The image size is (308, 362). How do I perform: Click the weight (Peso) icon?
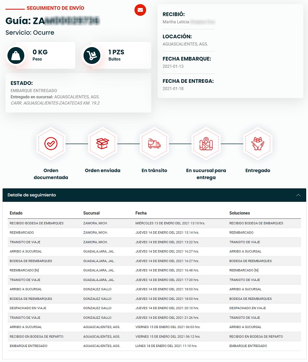16,56
